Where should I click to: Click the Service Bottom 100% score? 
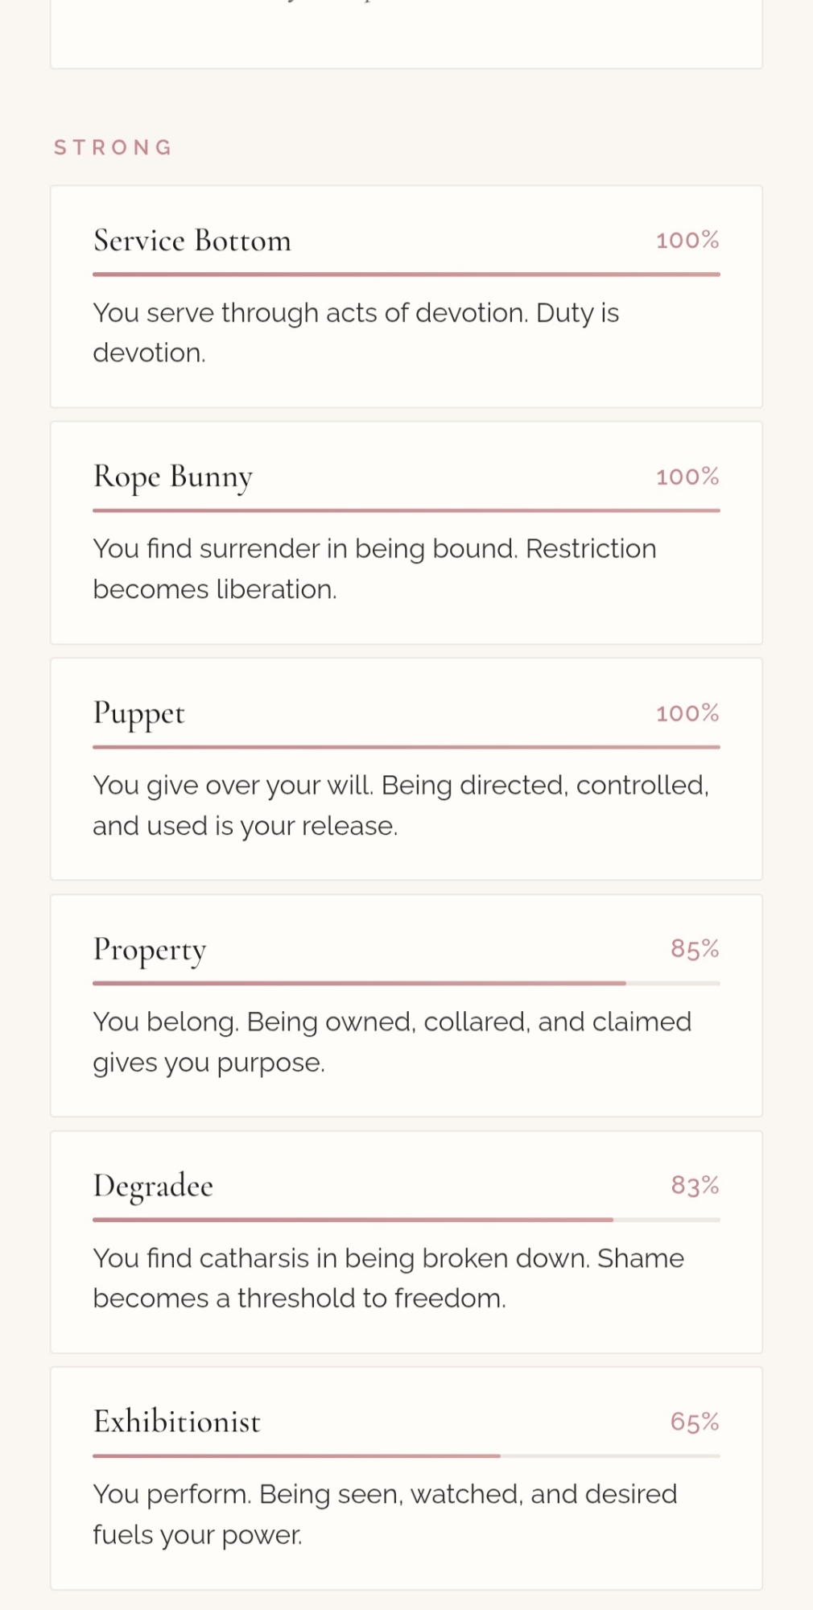(687, 241)
